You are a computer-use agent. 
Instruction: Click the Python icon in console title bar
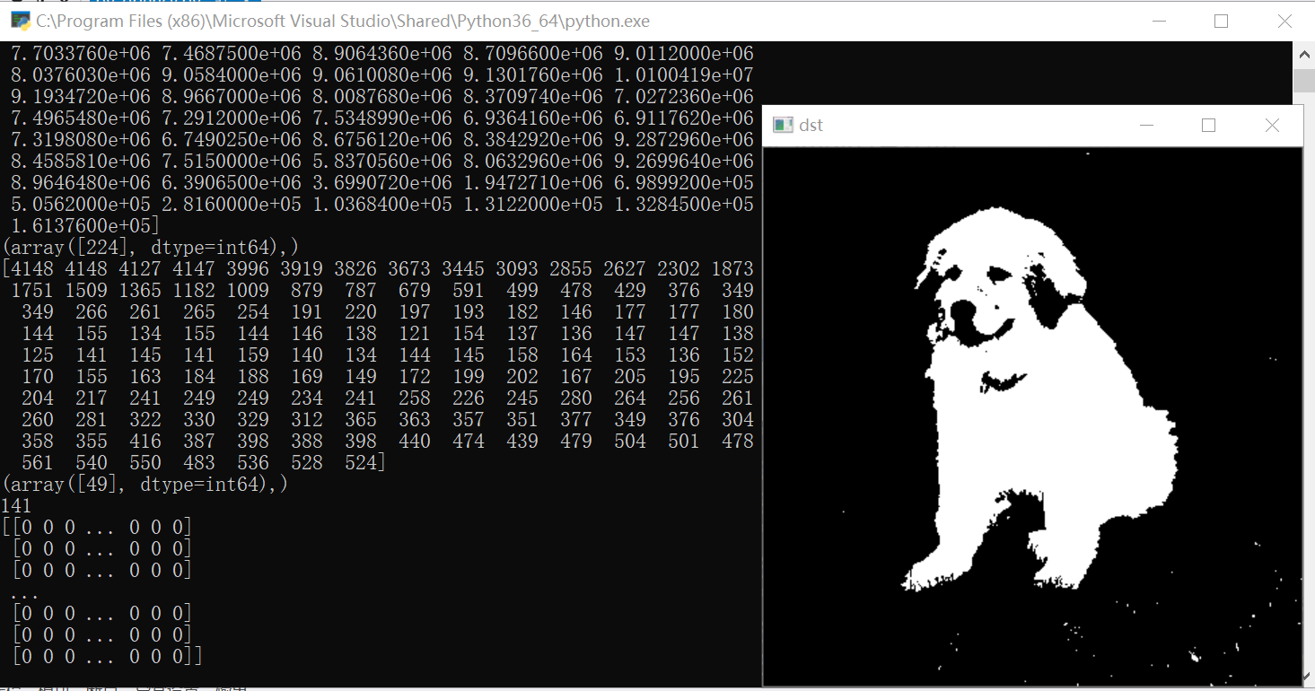[21, 21]
